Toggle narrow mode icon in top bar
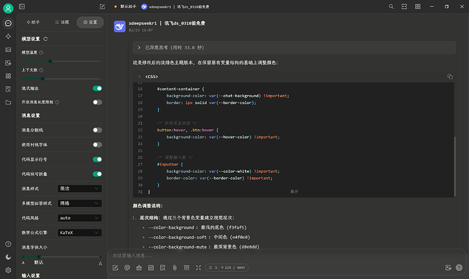The height and width of the screenshot is (279, 469). tap(404, 7)
